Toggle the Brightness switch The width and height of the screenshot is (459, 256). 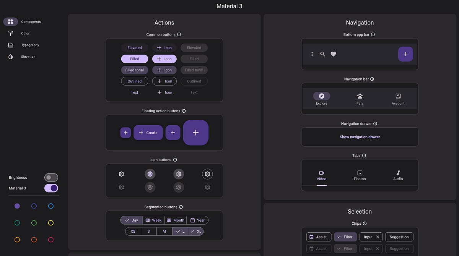tap(51, 177)
